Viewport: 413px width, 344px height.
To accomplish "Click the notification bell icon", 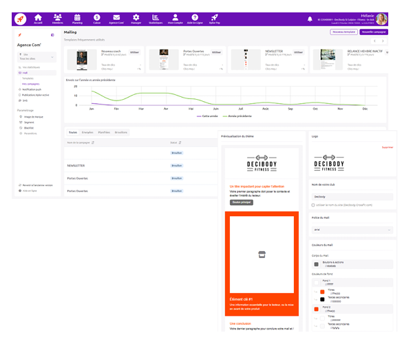I will 310,19.
